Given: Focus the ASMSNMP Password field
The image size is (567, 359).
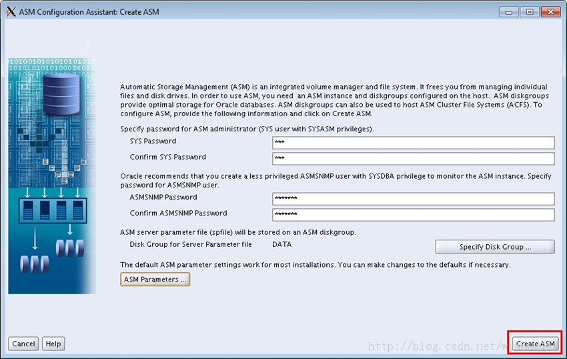Looking at the screenshot, I should (x=414, y=199).
